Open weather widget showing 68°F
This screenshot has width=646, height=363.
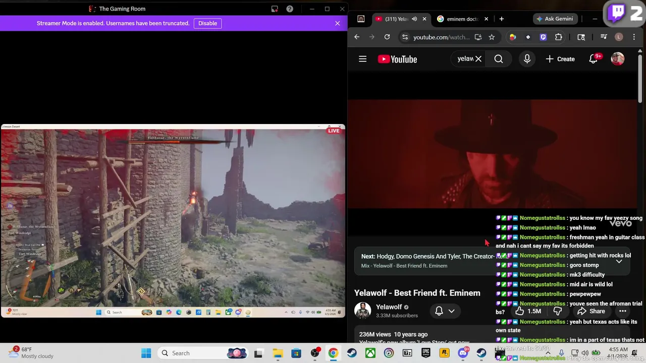tap(31, 353)
